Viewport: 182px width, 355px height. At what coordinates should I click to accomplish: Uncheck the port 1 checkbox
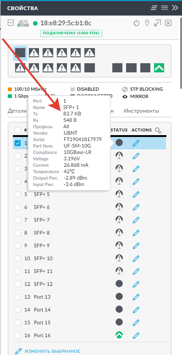(18, 143)
